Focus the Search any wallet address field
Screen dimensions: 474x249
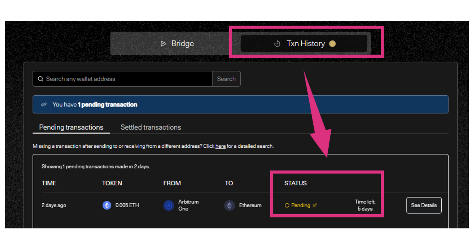coord(126,79)
